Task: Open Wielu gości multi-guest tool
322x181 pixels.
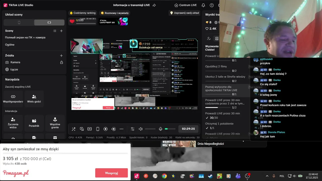Action: click(34, 99)
